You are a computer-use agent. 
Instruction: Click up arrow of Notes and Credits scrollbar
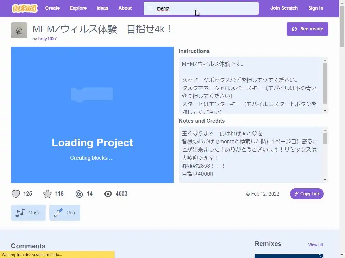325,130
